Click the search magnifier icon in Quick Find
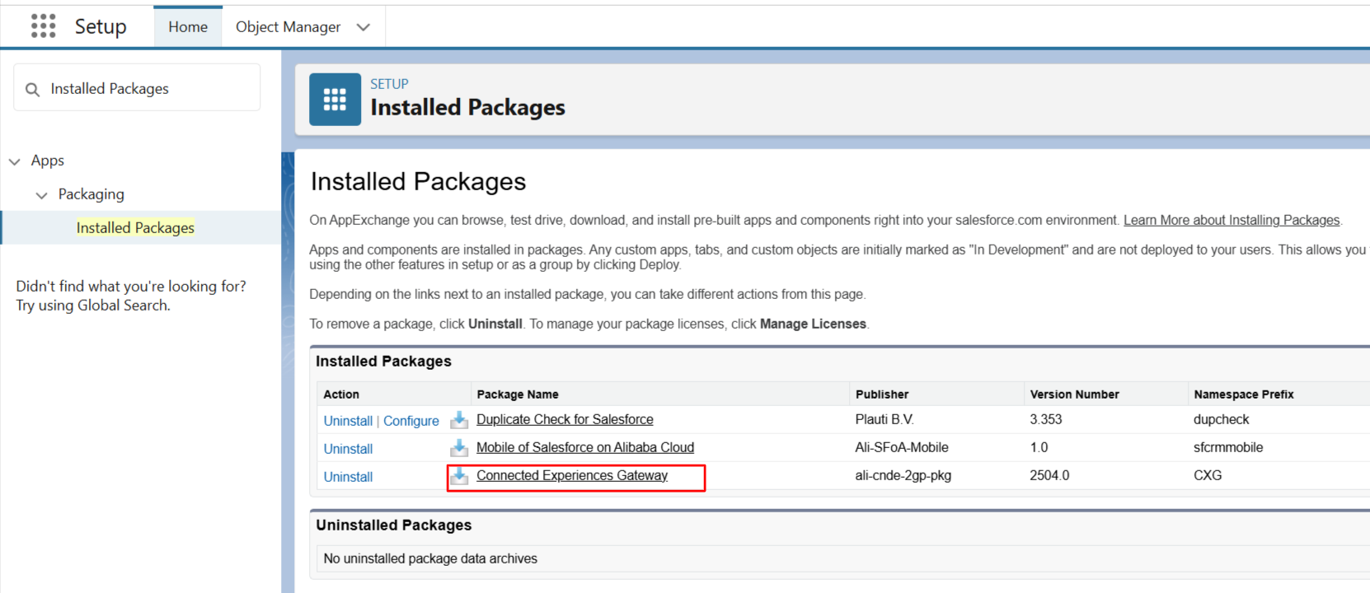Viewport: 1370px width, 593px height. click(x=33, y=89)
